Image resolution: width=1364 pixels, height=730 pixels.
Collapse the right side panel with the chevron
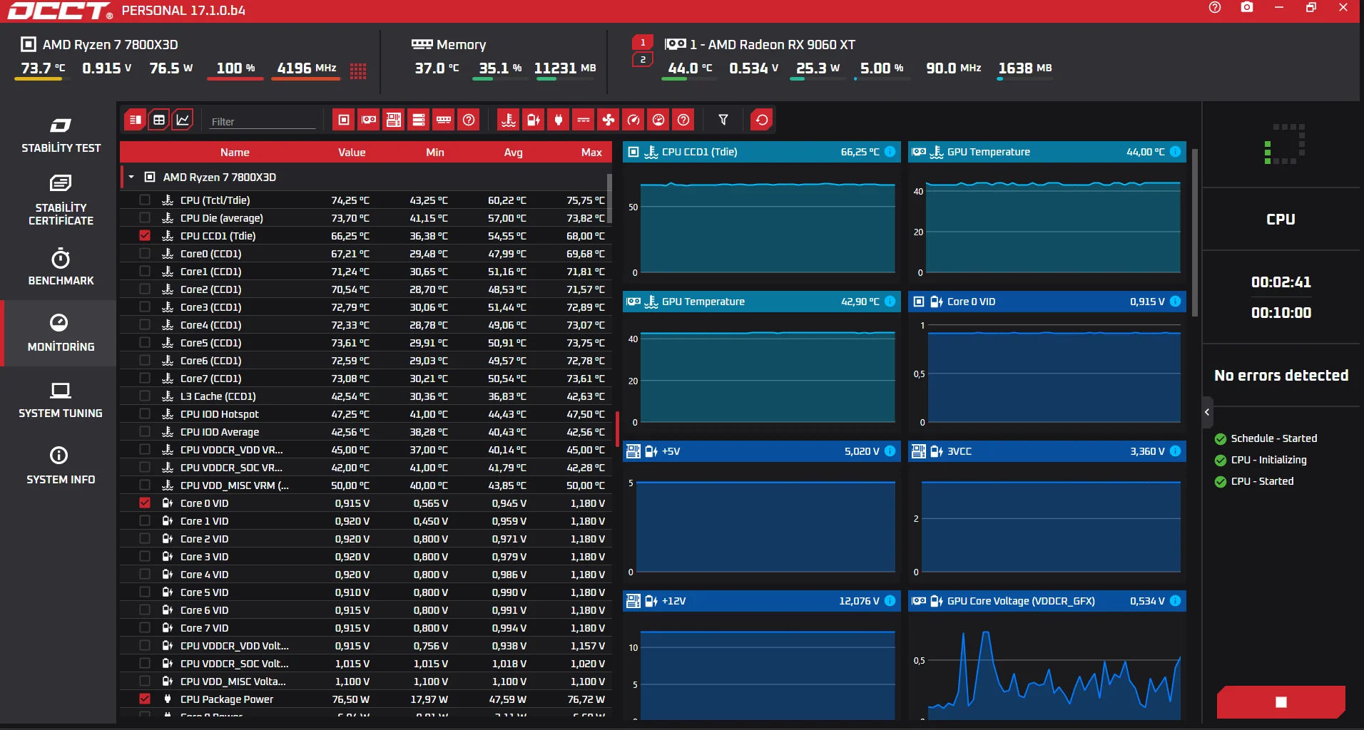tap(1207, 412)
